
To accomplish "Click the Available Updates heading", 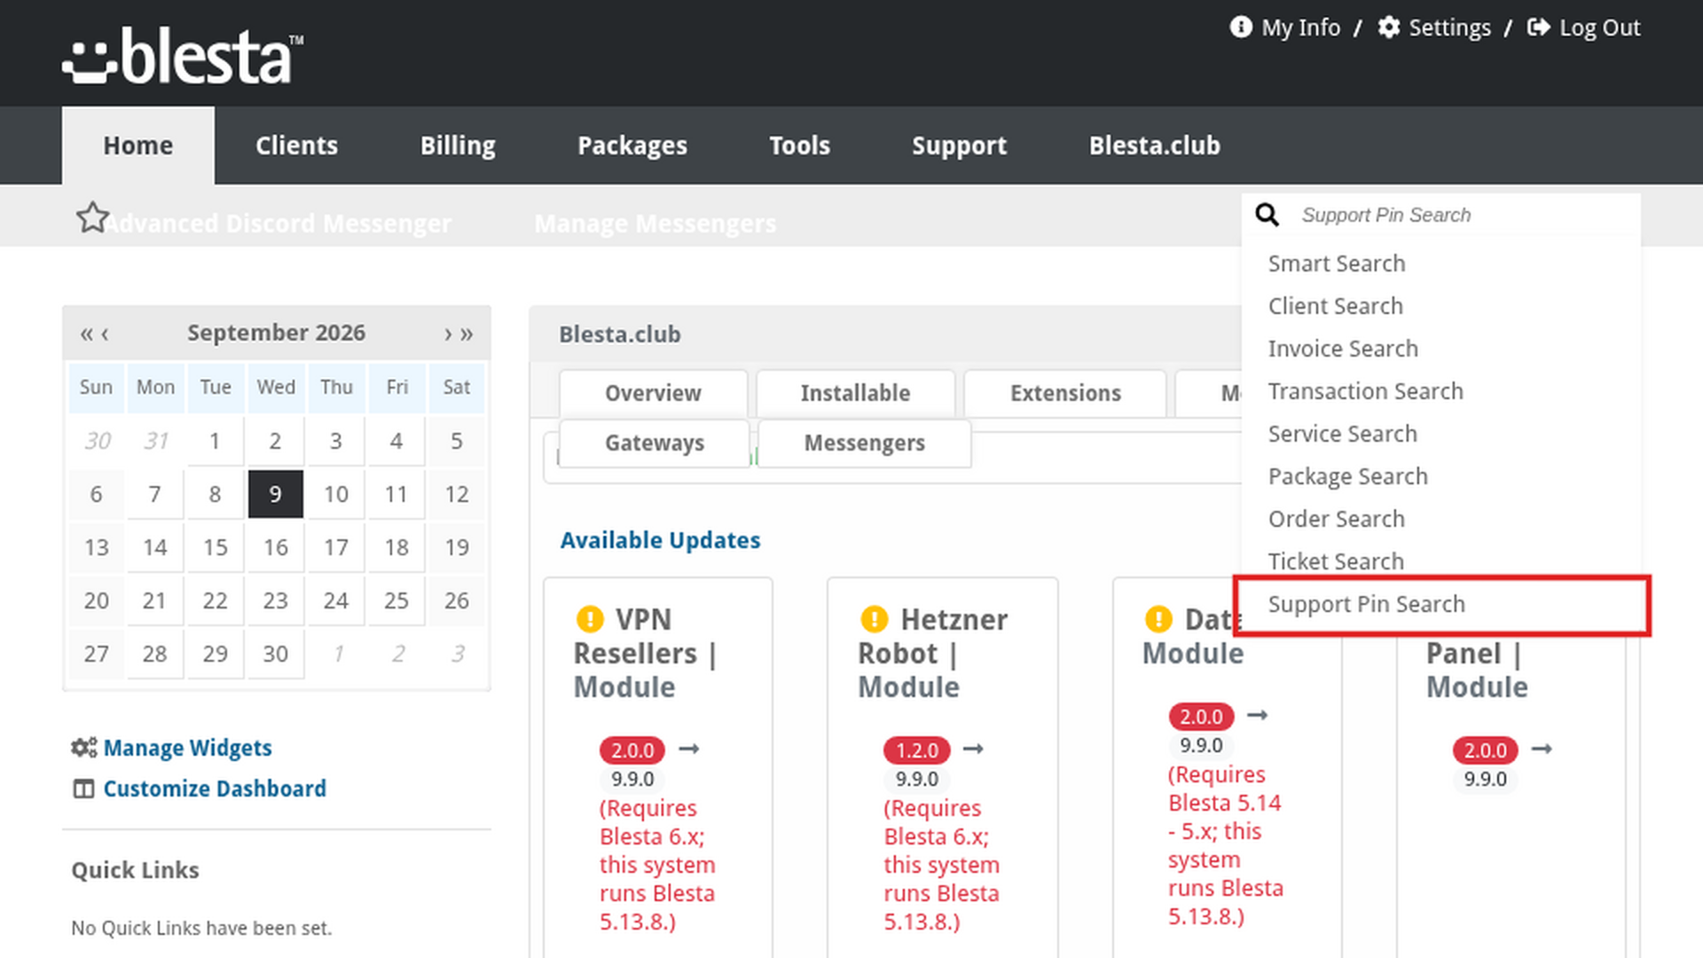I will point(660,540).
